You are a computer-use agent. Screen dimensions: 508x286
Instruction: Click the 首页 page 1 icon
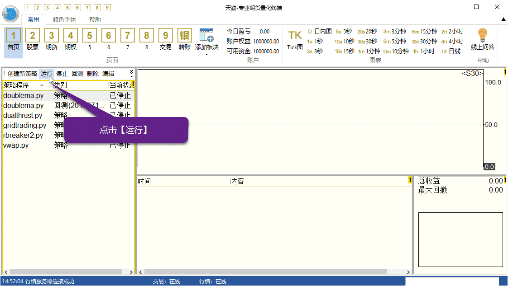(x=14, y=39)
